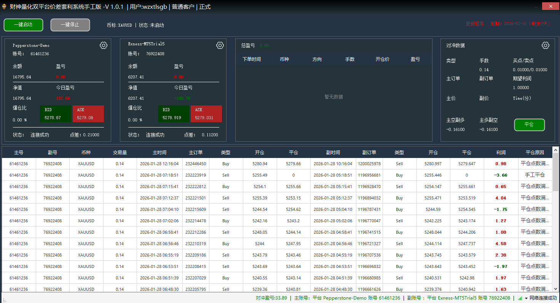Click the green network signal icon
The image size is (560, 303).
(520, 298)
